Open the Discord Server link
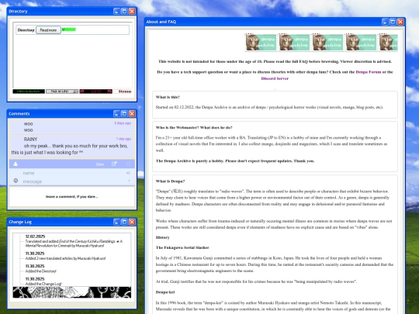The width and height of the screenshot is (419, 314). [275, 78]
